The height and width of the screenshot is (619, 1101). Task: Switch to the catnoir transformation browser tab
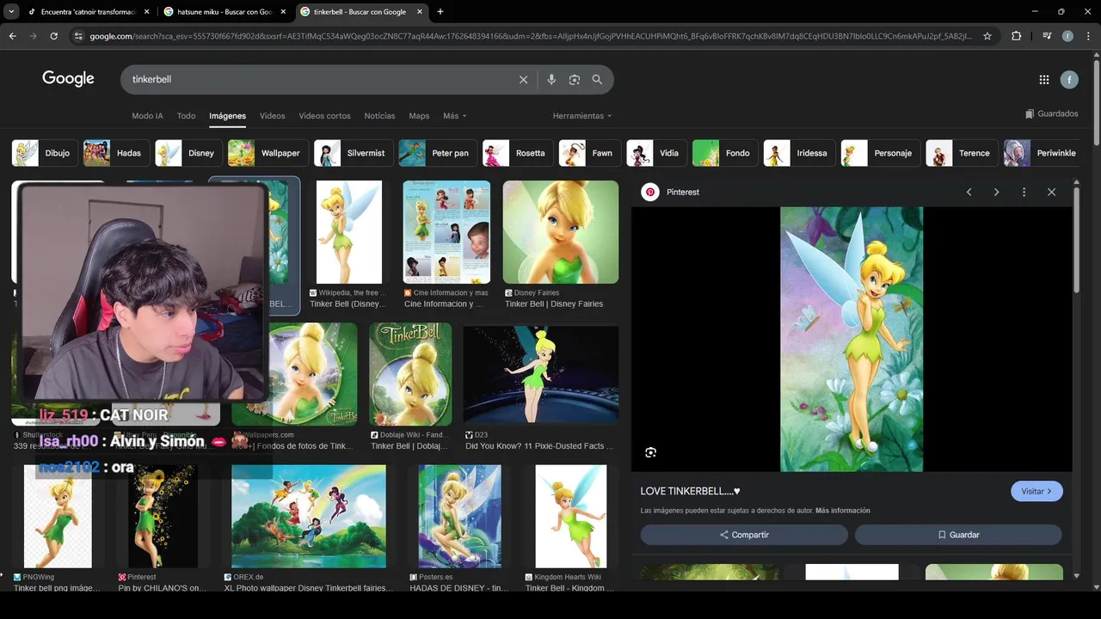pyautogui.click(x=88, y=12)
